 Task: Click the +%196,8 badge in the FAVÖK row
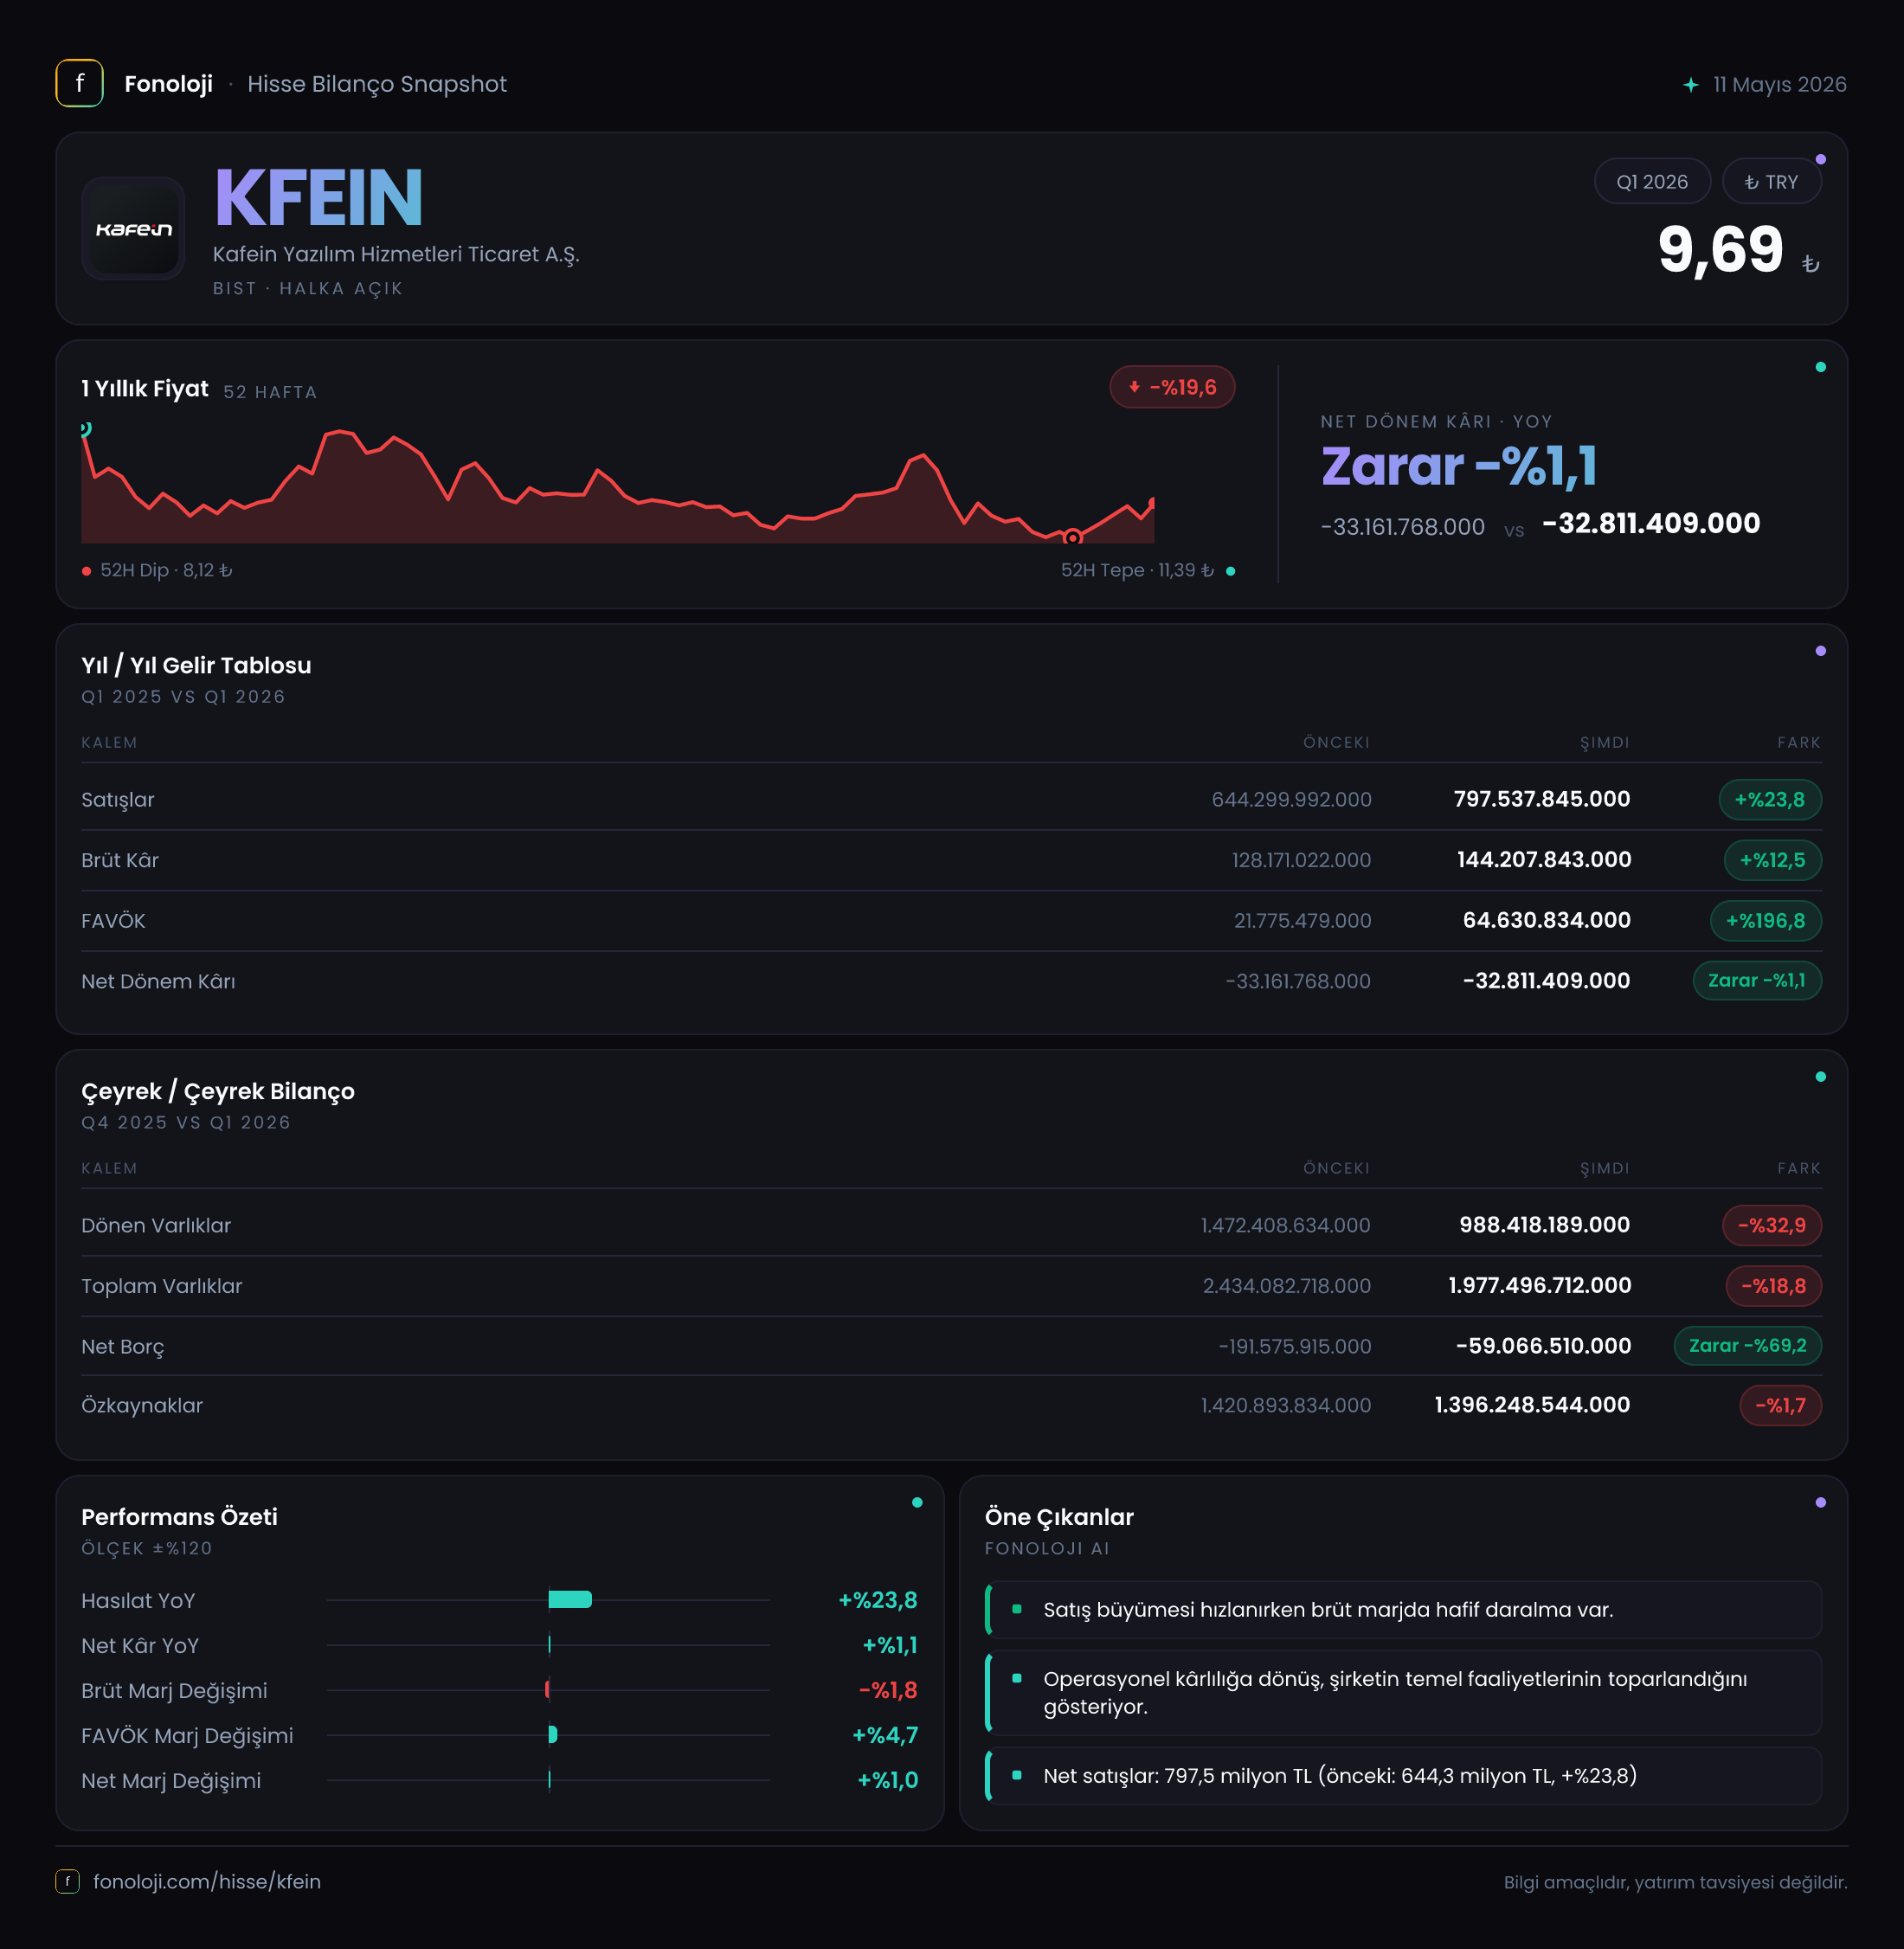[x=1765, y=921]
